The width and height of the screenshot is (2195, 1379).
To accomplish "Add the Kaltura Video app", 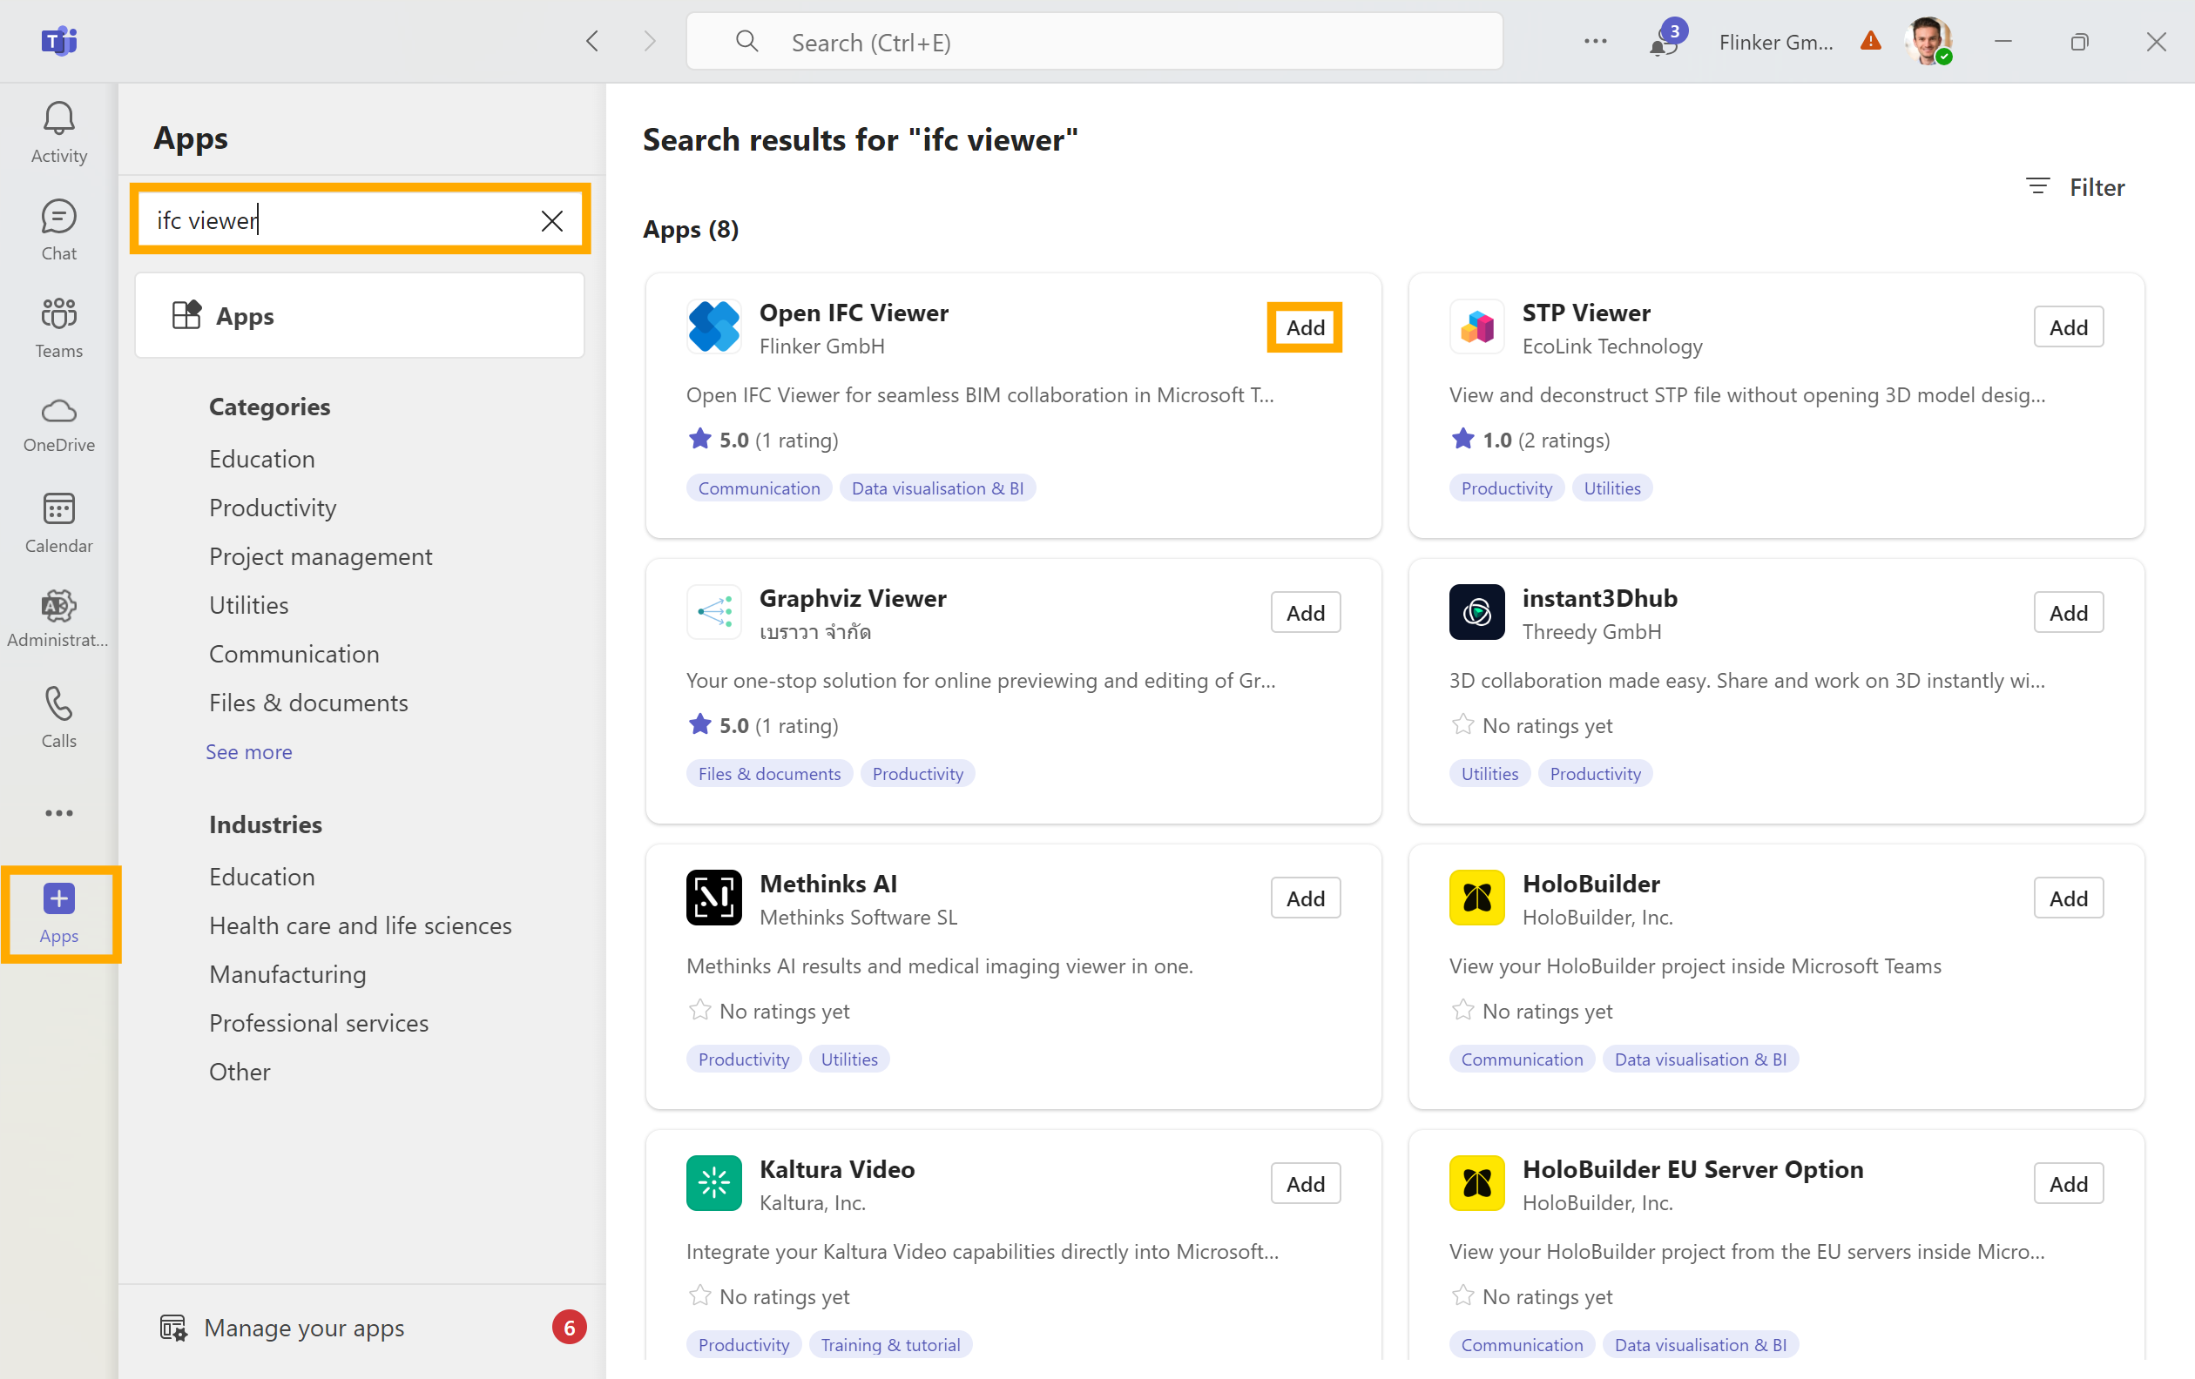I will point(1306,1183).
